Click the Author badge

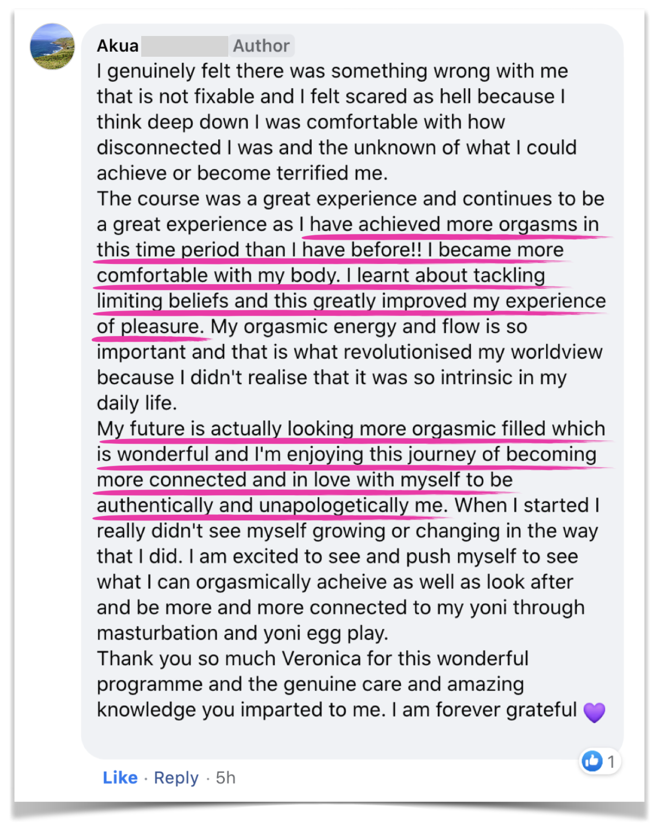tap(261, 46)
